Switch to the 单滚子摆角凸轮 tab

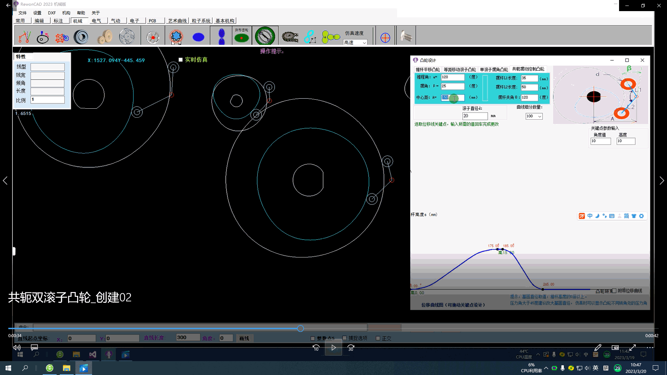click(x=494, y=69)
